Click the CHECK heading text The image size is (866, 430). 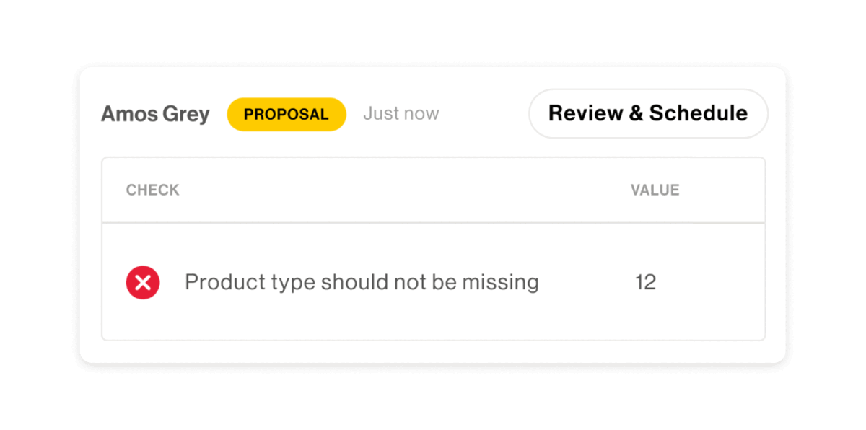click(x=152, y=190)
